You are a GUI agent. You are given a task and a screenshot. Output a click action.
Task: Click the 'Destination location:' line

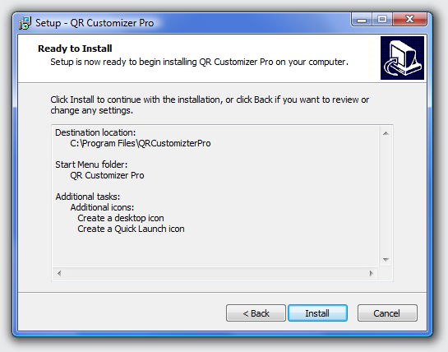point(95,132)
